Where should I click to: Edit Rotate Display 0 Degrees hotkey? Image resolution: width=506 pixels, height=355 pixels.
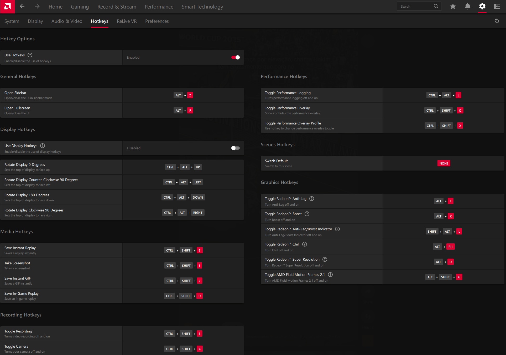[x=183, y=167]
